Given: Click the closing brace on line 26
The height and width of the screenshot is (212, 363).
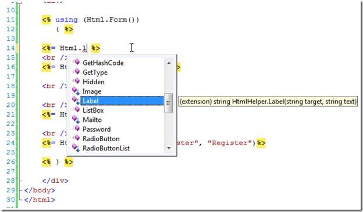Looking at the screenshot, I should (58, 162).
